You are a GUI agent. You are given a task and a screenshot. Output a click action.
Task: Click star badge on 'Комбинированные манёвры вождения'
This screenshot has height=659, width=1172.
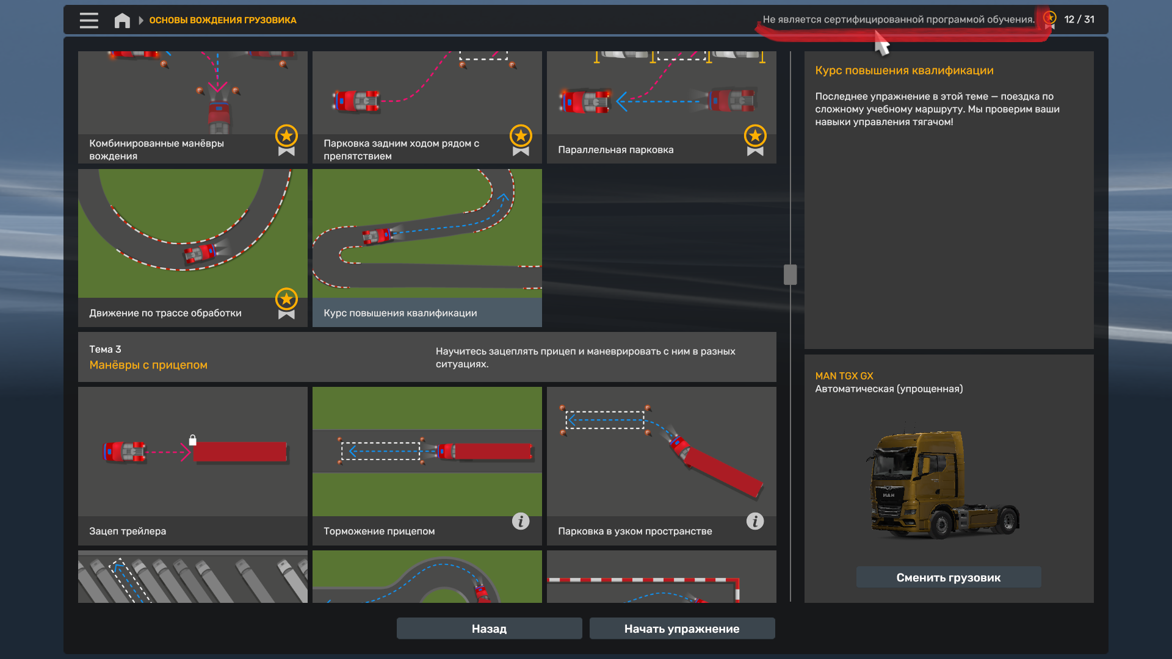coord(286,140)
